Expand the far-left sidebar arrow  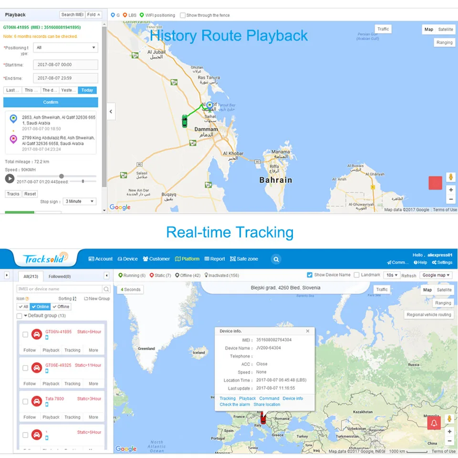point(7,275)
